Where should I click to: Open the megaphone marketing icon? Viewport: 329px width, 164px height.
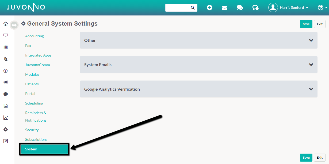click(x=5, y=82)
